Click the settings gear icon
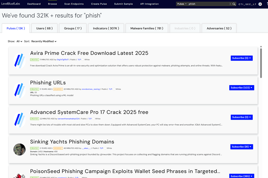 [260, 4]
